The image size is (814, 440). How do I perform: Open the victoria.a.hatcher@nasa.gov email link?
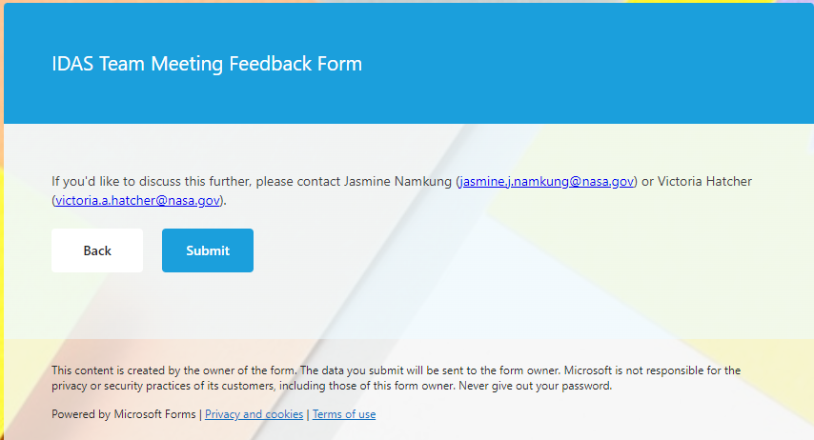pyautogui.click(x=138, y=200)
